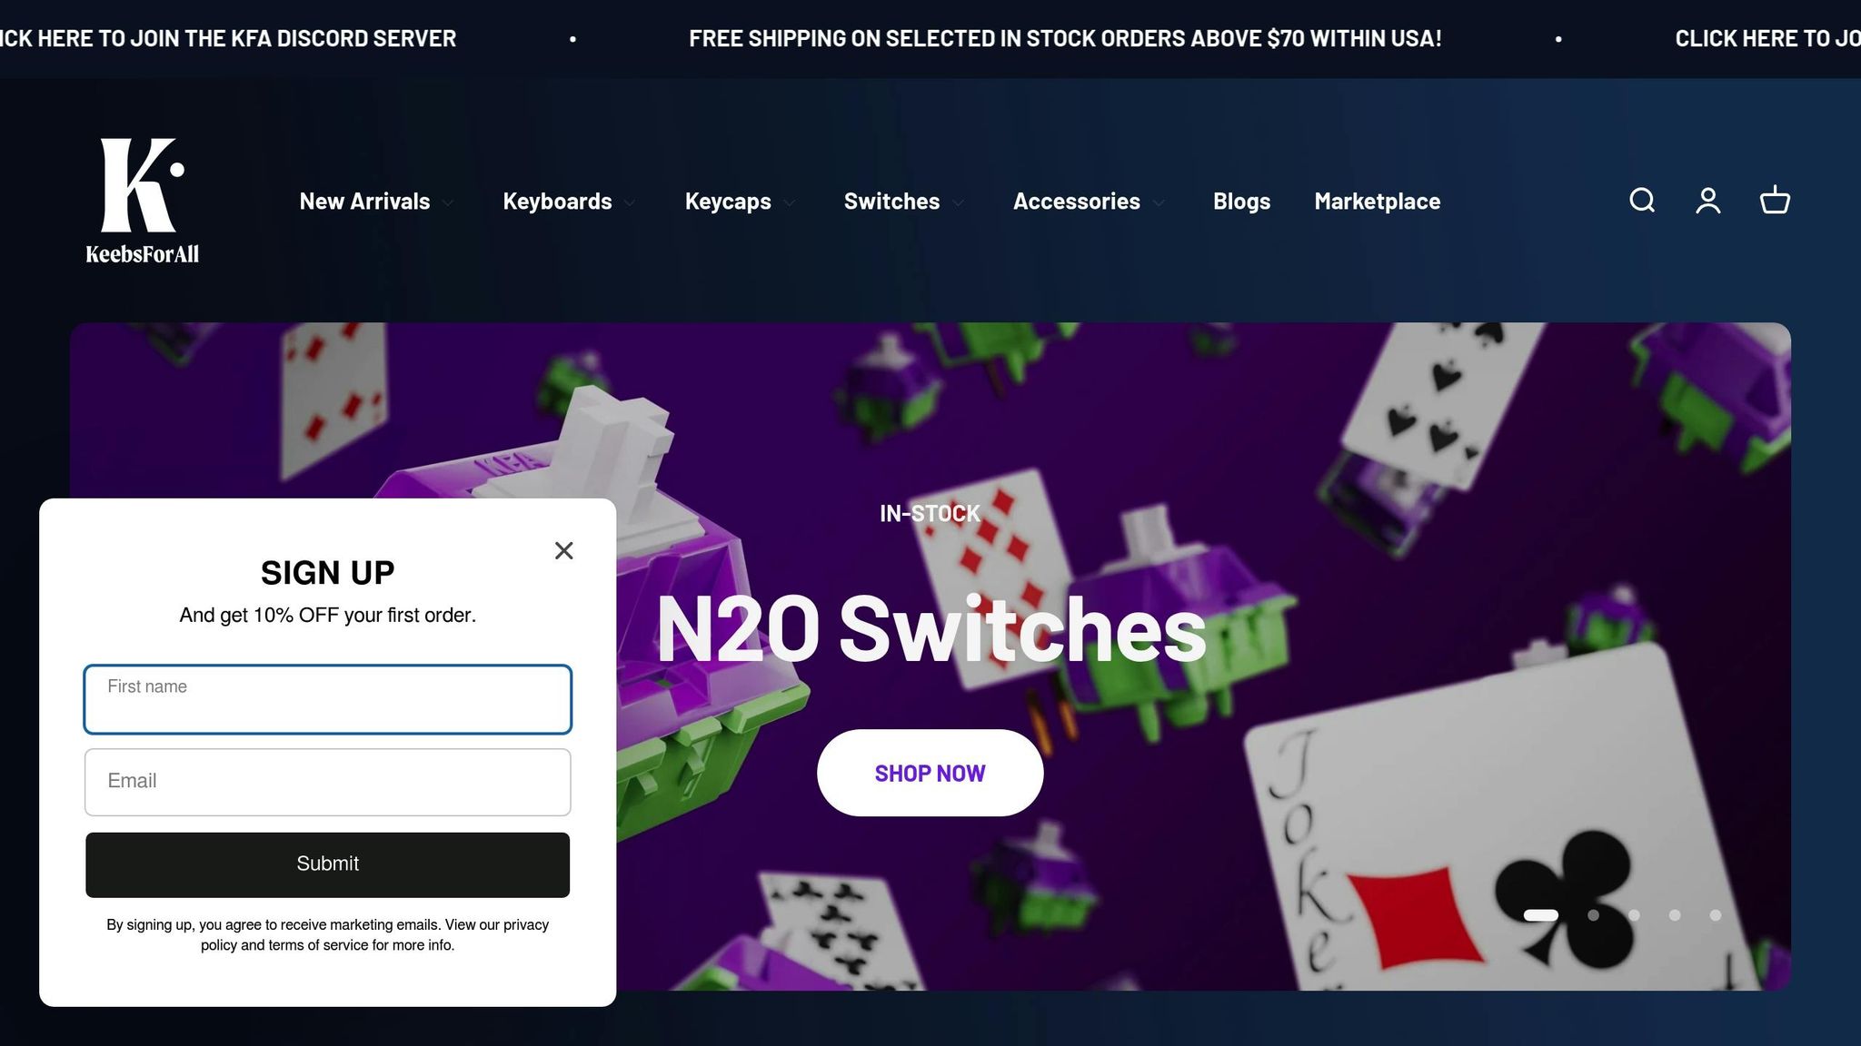Image resolution: width=1861 pixels, height=1046 pixels.
Task: Expand the New Arrivals dropdown
Action: tap(376, 202)
